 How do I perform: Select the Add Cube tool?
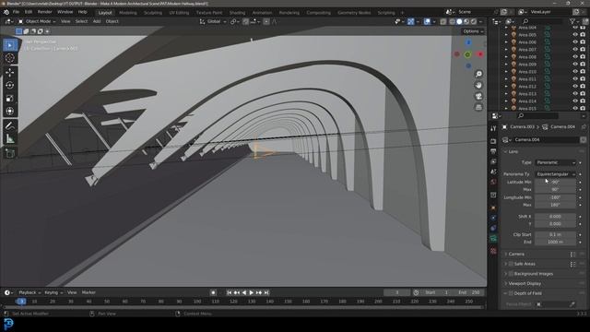10,153
